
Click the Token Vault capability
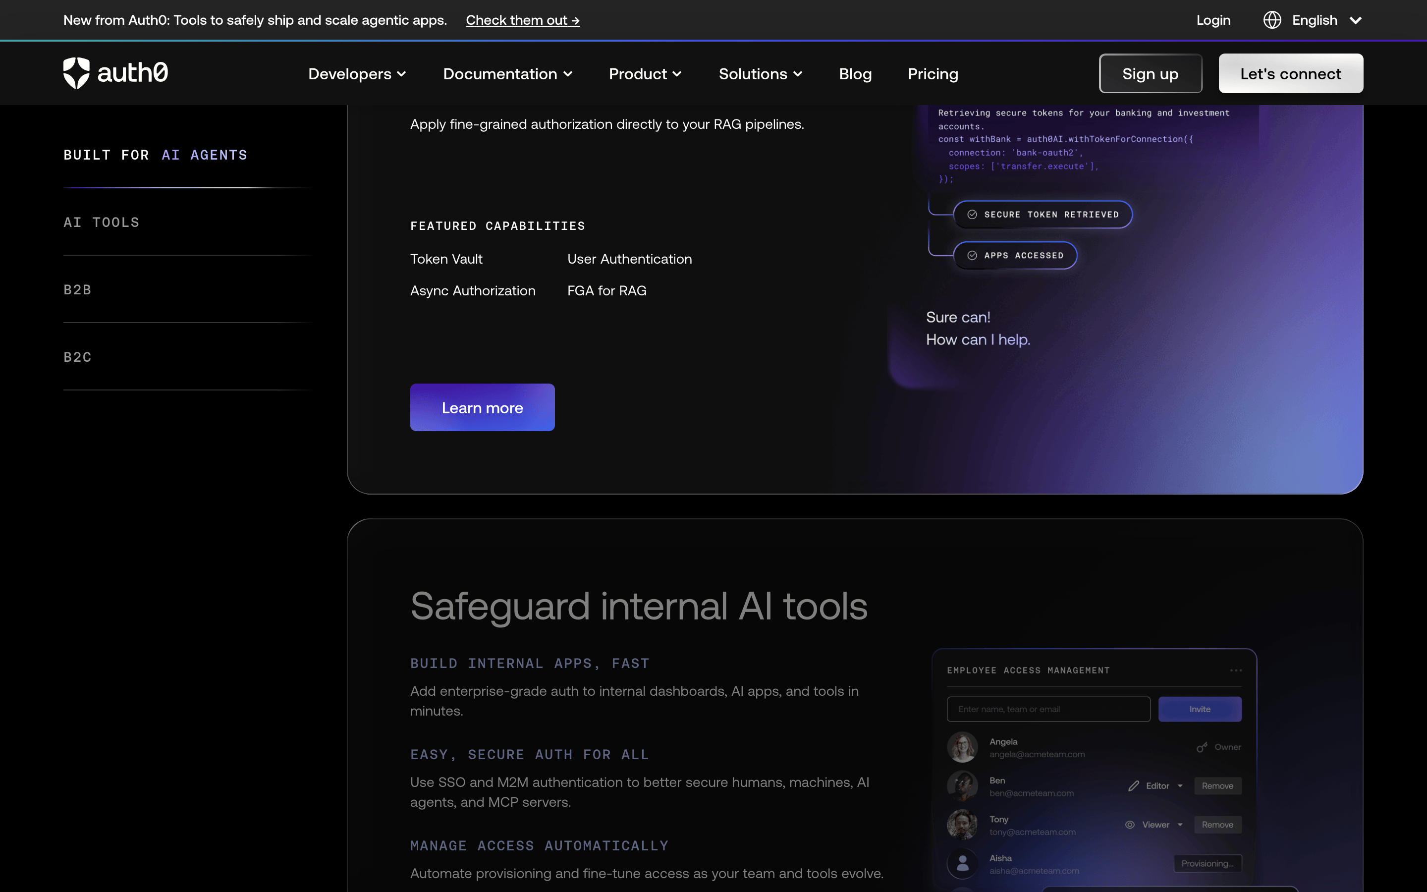[446, 259]
